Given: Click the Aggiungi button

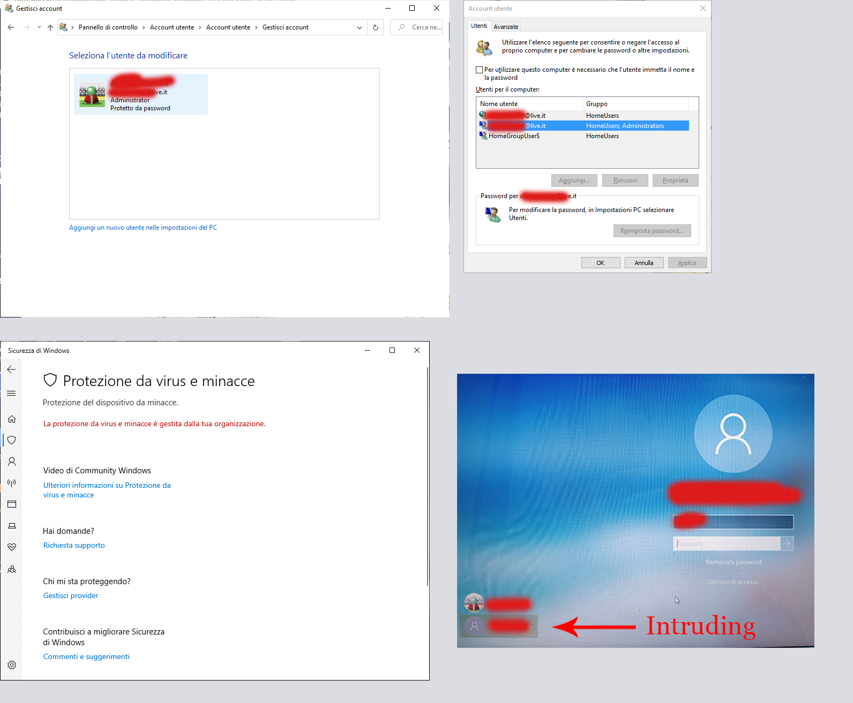Looking at the screenshot, I should pyautogui.click(x=574, y=180).
